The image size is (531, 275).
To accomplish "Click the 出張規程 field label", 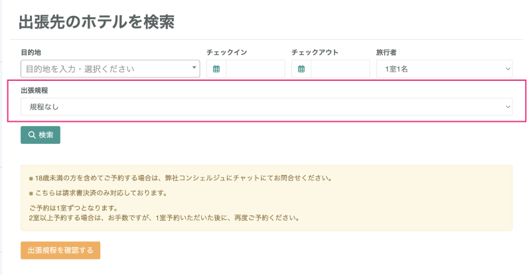I will click(35, 90).
